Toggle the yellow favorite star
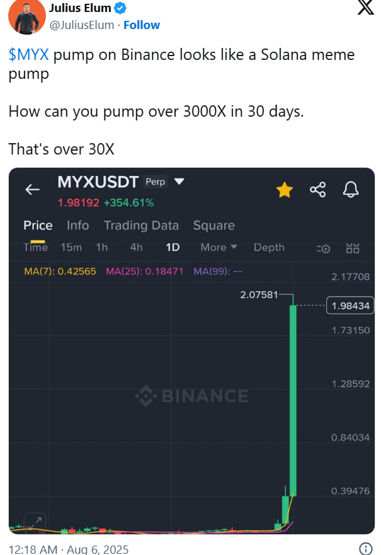Image resolution: width=381 pixels, height=555 pixels. (285, 189)
